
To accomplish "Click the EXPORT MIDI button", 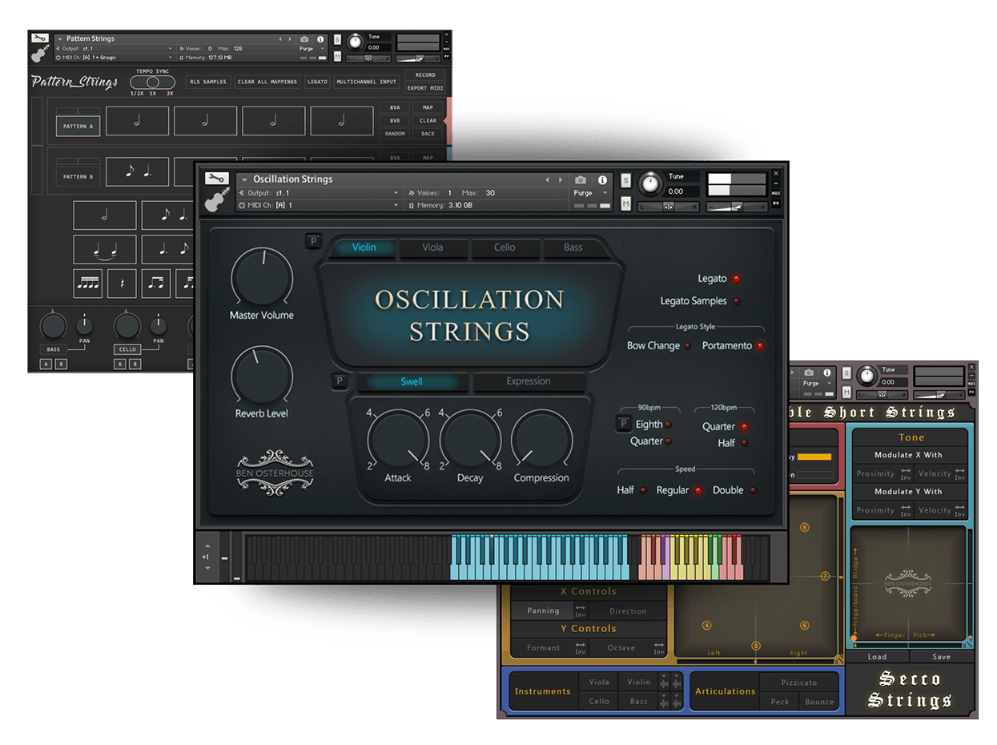I will coord(425,88).
